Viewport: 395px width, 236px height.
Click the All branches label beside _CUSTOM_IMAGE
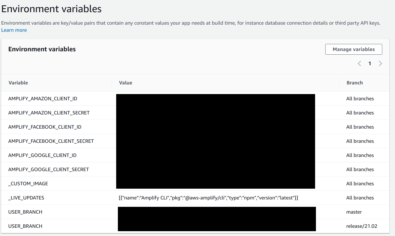tap(360, 183)
